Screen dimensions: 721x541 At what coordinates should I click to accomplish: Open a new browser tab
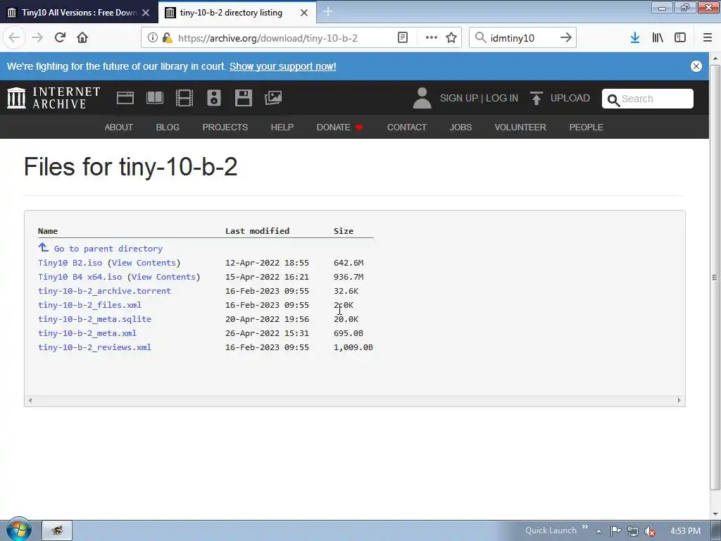pyautogui.click(x=328, y=11)
